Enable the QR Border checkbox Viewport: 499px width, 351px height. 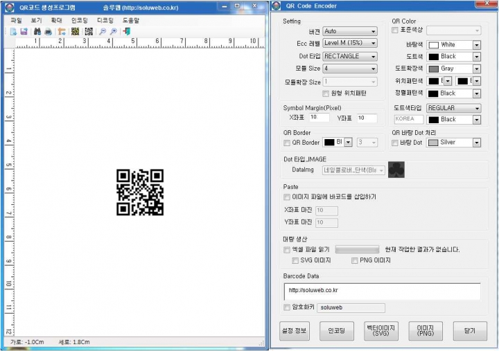[x=287, y=143]
